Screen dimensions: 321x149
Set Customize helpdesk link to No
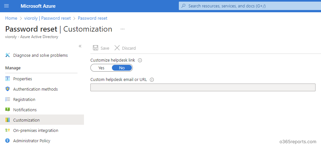(x=122, y=68)
